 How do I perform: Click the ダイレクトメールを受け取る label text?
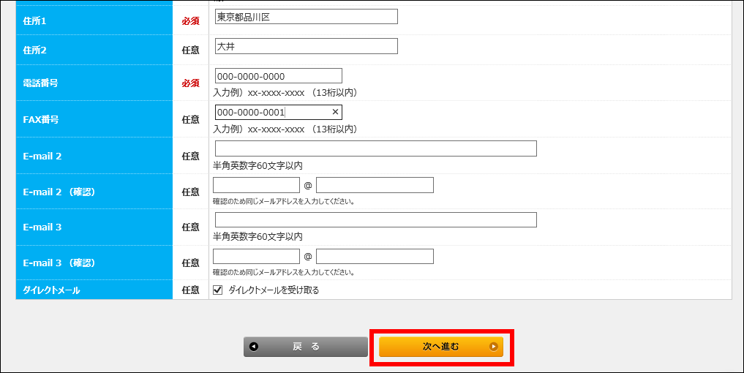274,290
